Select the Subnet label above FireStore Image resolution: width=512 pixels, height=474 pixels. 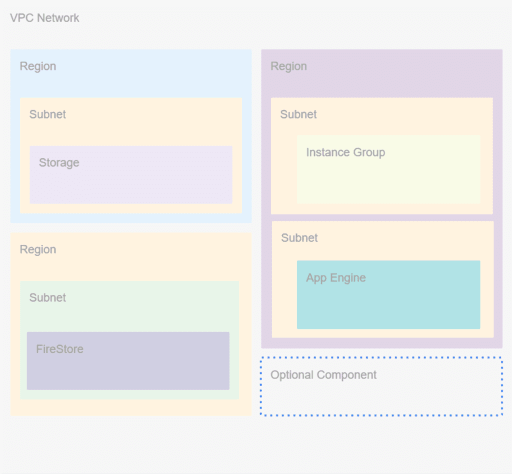pyautogui.click(x=47, y=298)
